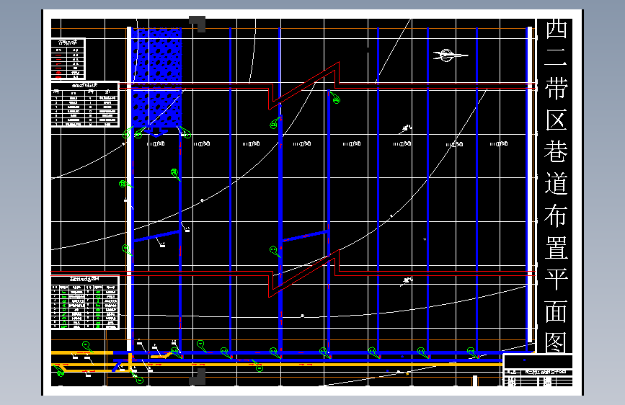Select the middle-left specification table
The image size is (625, 405).
pyautogui.click(x=85, y=104)
